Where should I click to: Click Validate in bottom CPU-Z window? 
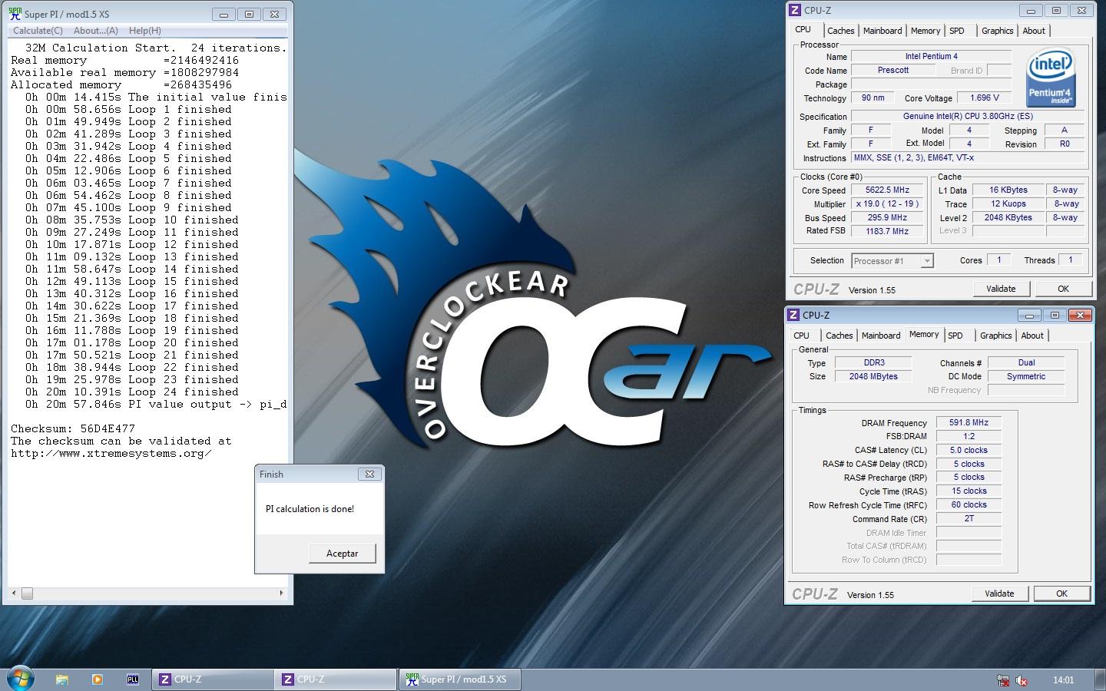click(x=999, y=593)
